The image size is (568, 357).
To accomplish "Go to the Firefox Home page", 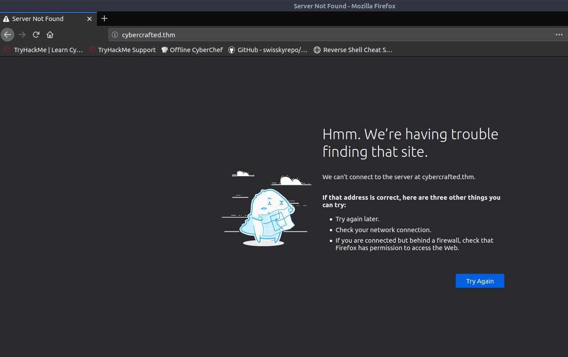I will click(x=50, y=35).
